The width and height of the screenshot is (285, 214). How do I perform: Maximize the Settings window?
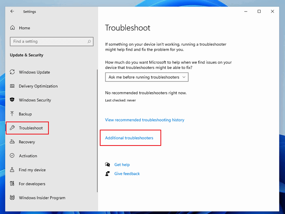tap(259, 11)
